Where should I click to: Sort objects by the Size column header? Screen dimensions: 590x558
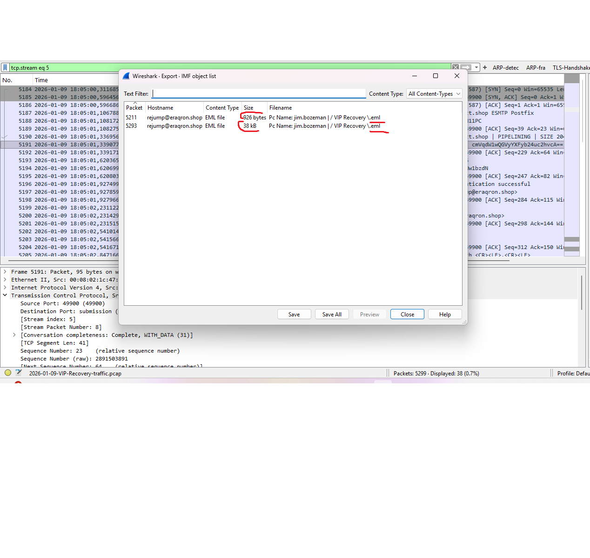(x=255, y=107)
